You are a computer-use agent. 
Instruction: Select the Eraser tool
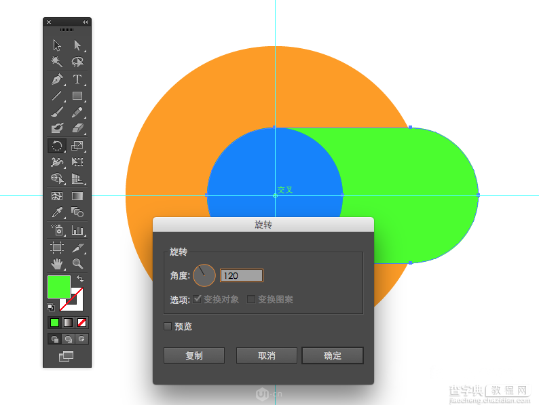click(x=77, y=128)
